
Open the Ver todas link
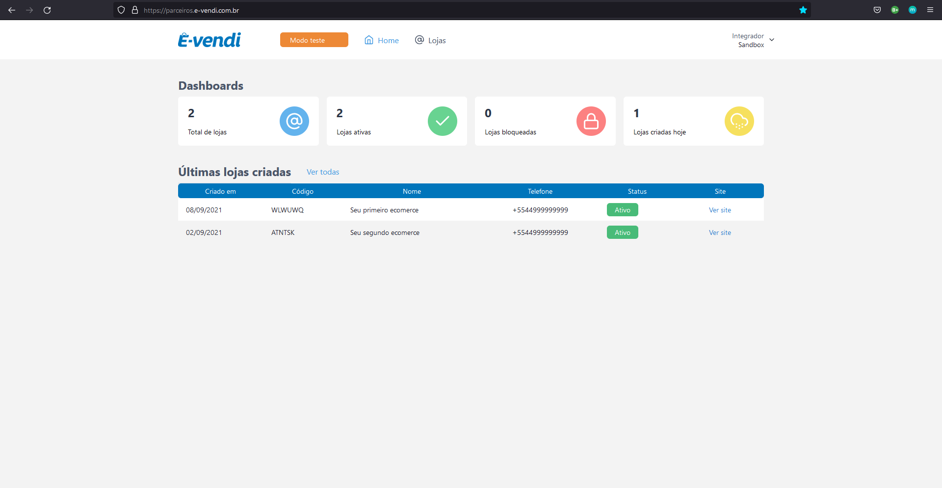(323, 172)
